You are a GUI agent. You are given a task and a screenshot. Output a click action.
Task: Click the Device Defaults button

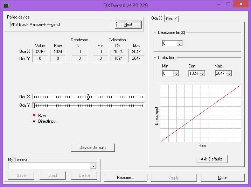pyautogui.click(x=93, y=148)
